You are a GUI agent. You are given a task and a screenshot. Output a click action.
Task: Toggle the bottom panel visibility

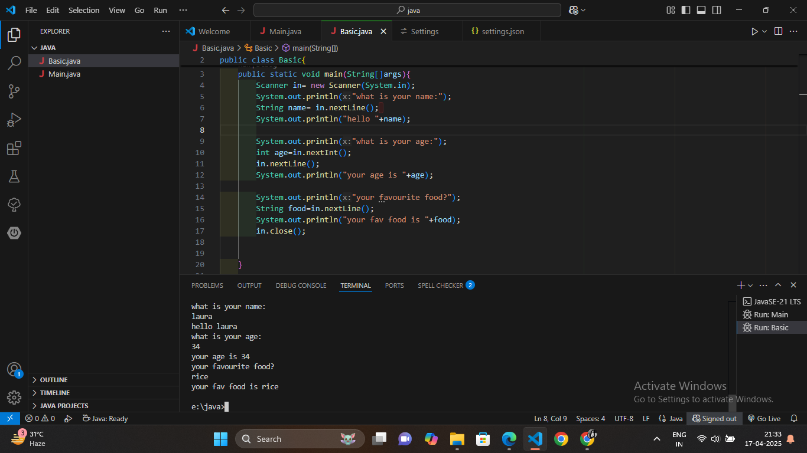[701, 10]
